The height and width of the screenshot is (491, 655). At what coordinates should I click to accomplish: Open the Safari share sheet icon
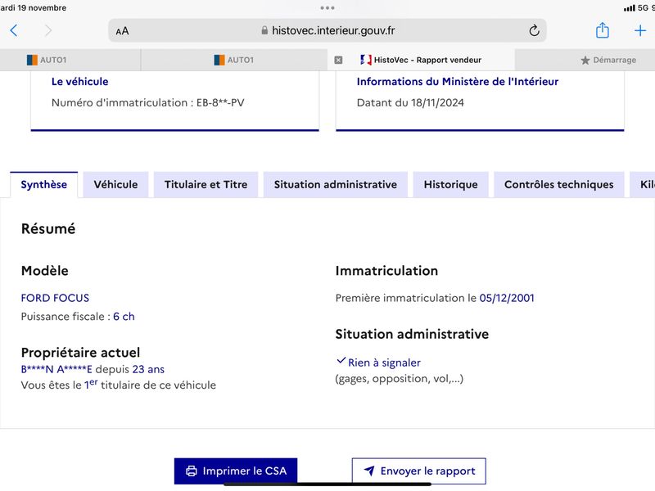[x=602, y=30]
